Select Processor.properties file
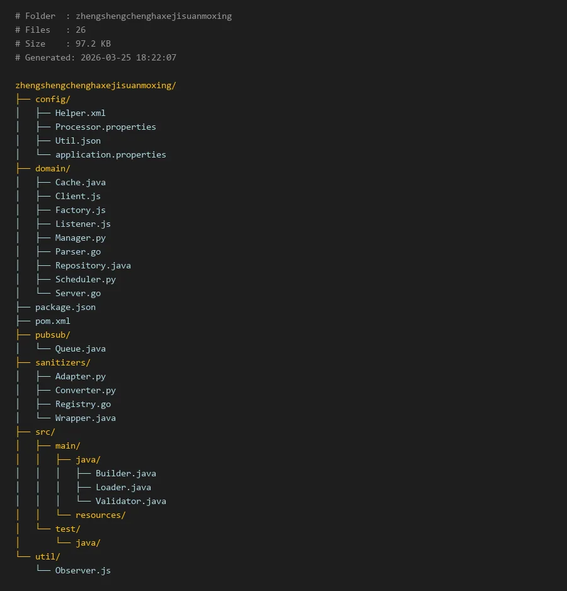Image resolution: width=567 pixels, height=591 pixels. pos(105,127)
